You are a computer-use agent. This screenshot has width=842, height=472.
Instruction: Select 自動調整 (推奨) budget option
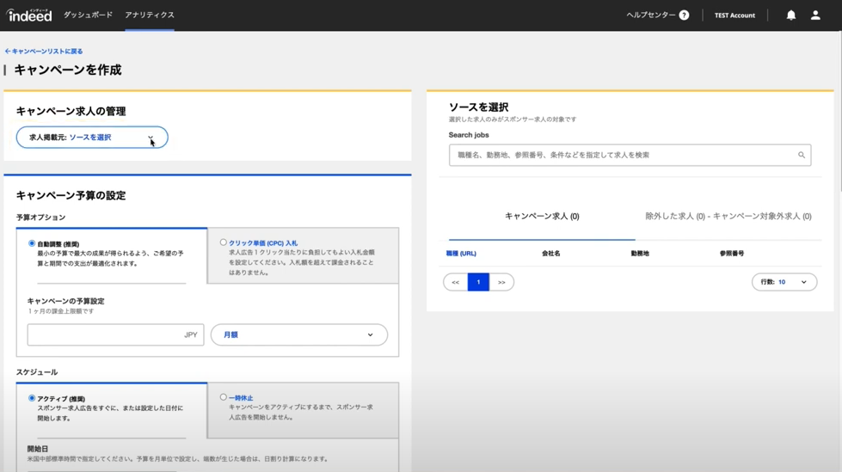pyautogui.click(x=32, y=244)
